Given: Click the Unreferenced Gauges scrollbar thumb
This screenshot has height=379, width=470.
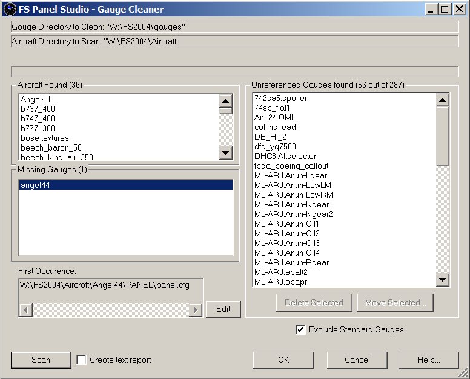Looking at the screenshot, I should [x=442, y=136].
